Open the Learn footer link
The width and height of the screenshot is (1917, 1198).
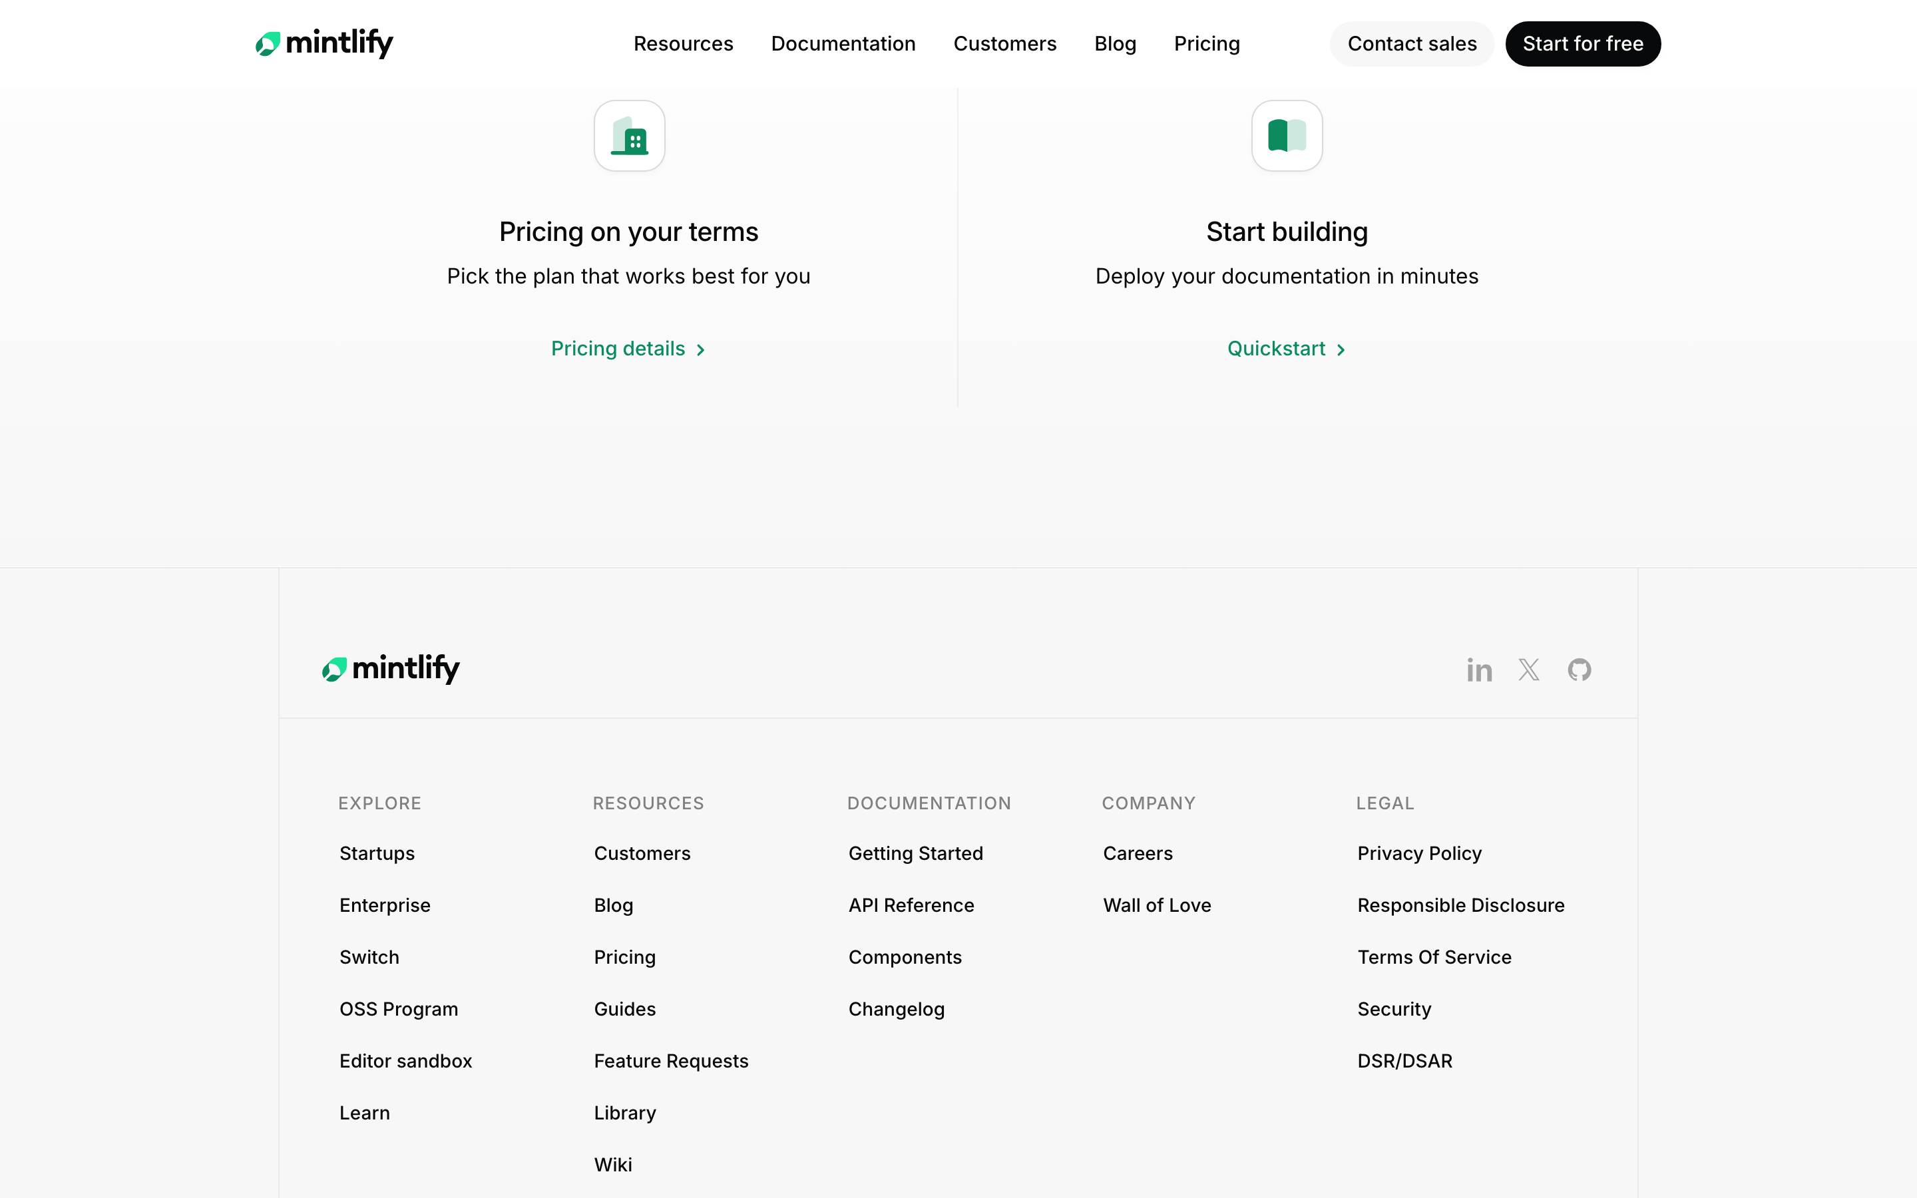pyautogui.click(x=364, y=1112)
